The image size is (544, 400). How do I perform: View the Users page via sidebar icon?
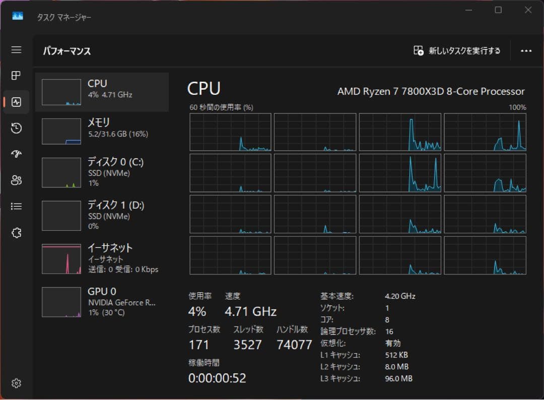click(x=16, y=180)
